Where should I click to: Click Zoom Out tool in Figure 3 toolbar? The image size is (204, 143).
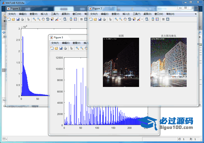[82, 48]
